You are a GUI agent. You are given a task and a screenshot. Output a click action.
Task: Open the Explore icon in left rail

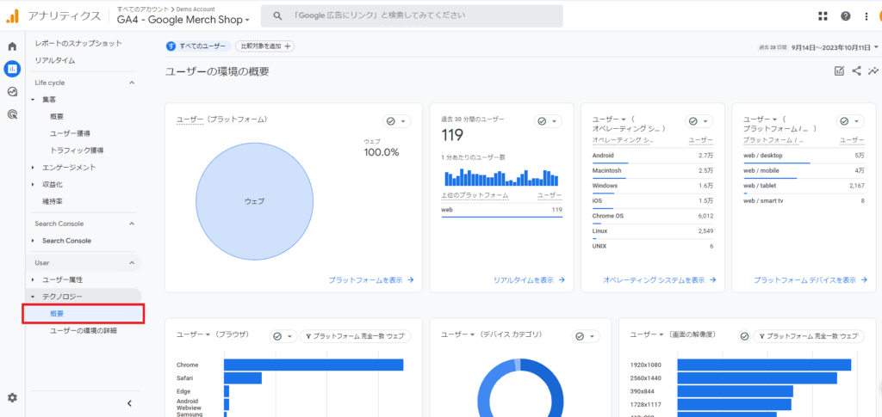click(x=12, y=91)
